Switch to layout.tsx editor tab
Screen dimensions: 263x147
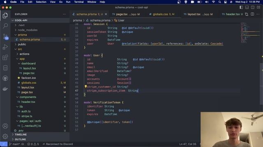point(198,14)
